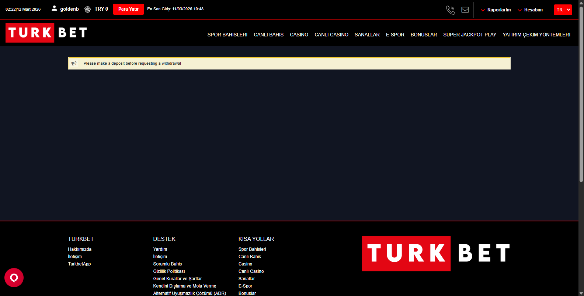Click the coins balance icon

(x=87, y=9)
